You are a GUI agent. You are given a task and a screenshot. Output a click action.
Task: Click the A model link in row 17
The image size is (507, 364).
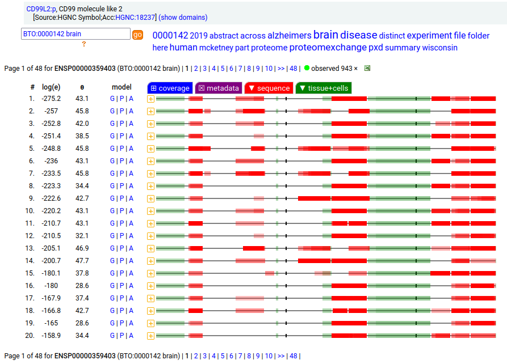131,298
